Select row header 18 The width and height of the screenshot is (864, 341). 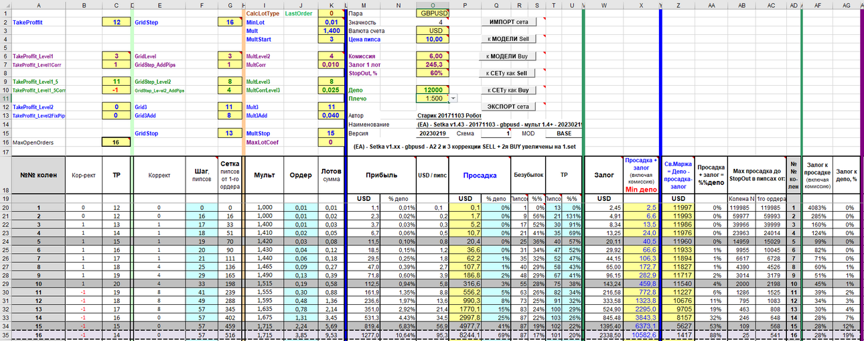coord(5,176)
